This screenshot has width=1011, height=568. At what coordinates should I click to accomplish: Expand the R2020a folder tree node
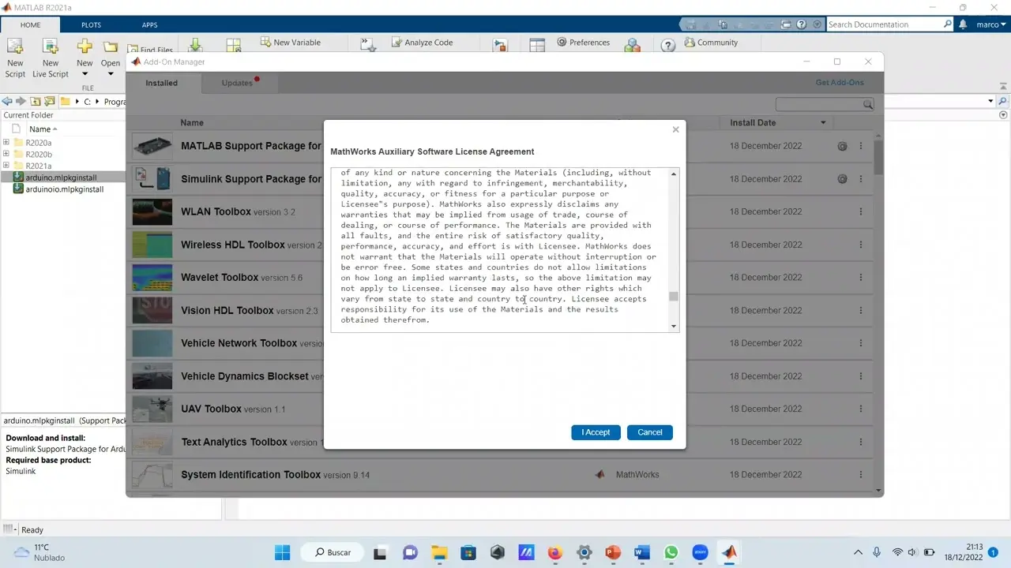(6, 143)
